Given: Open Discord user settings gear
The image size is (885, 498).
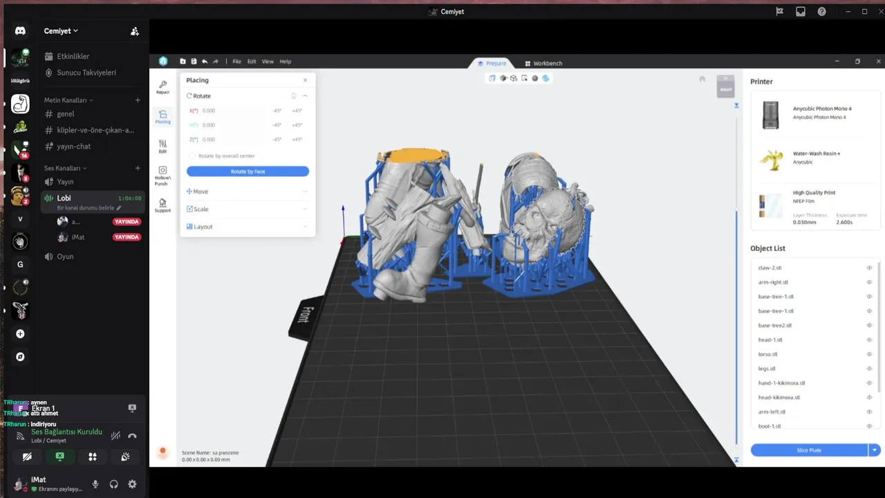Looking at the screenshot, I should (x=132, y=484).
